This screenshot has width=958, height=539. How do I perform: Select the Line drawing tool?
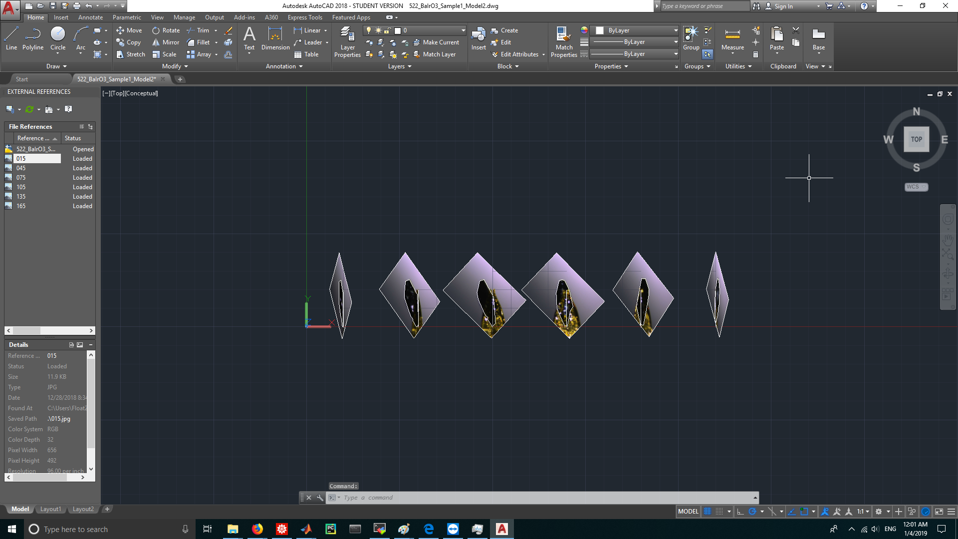point(11,39)
